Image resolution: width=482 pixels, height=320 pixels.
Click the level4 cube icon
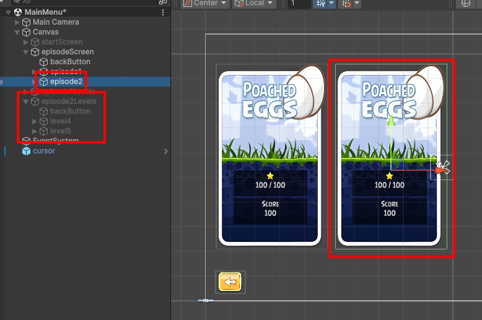[43, 121]
